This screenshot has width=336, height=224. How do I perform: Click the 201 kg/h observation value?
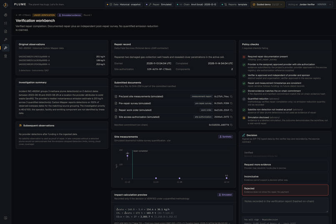pyautogui.click(x=100, y=57)
